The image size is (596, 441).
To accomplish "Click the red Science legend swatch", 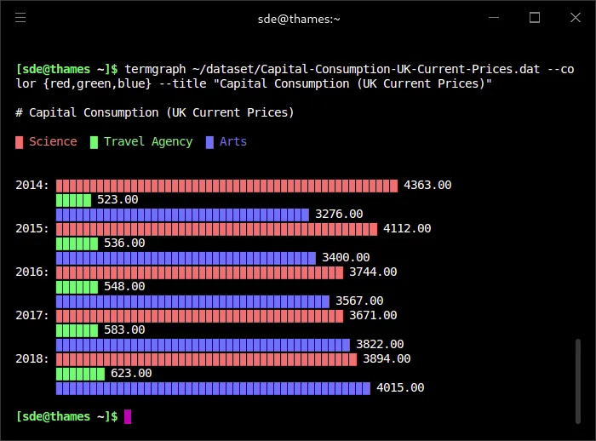I will pyautogui.click(x=20, y=142).
